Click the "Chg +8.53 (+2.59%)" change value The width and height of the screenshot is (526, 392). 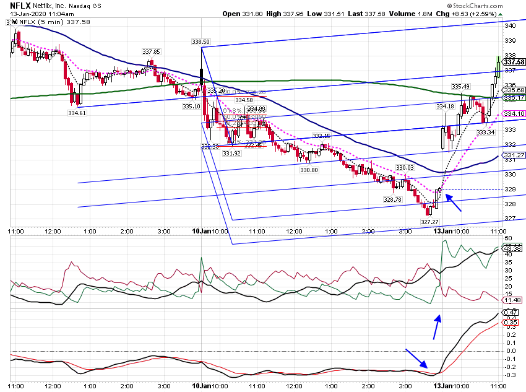point(467,14)
